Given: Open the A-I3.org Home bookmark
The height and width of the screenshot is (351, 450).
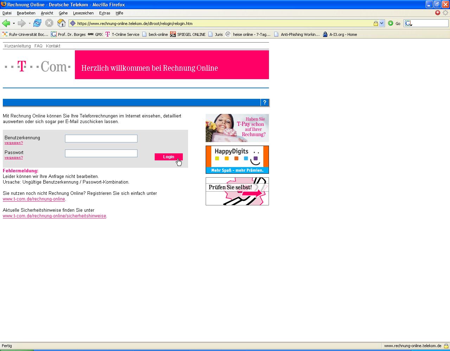Looking at the screenshot, I should (x=340, y=34).
